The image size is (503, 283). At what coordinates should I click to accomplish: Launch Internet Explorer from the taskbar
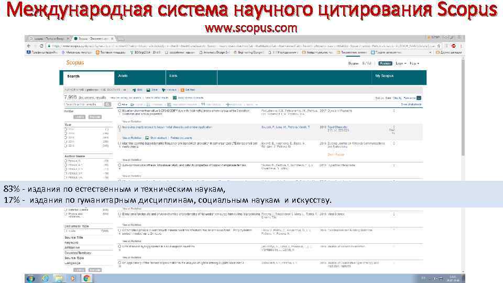[x=45, y=278]
